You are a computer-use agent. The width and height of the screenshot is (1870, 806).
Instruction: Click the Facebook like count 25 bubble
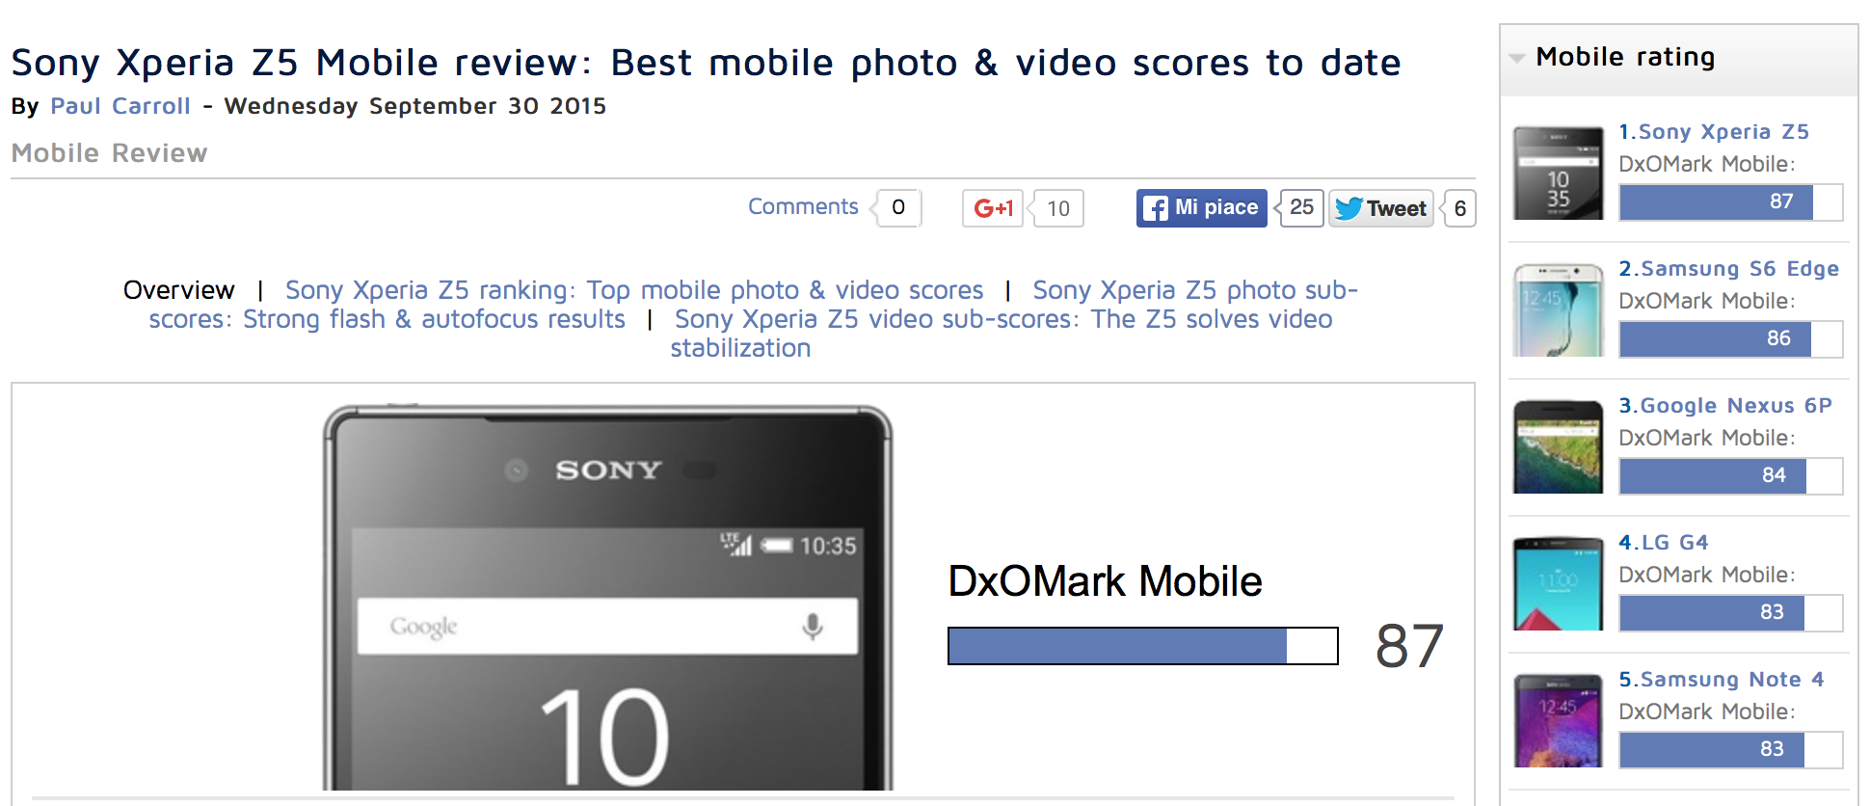[1301, 207]
